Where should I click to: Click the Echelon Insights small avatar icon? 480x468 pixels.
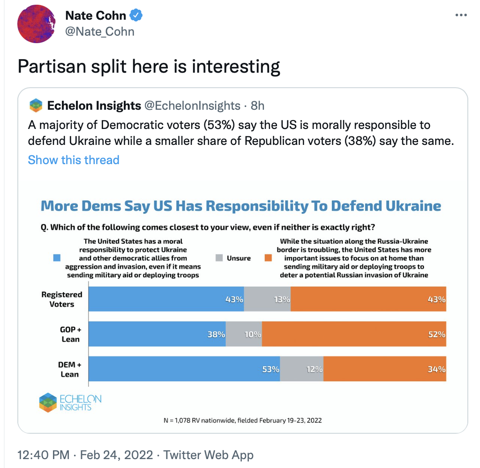click(36, 106)
